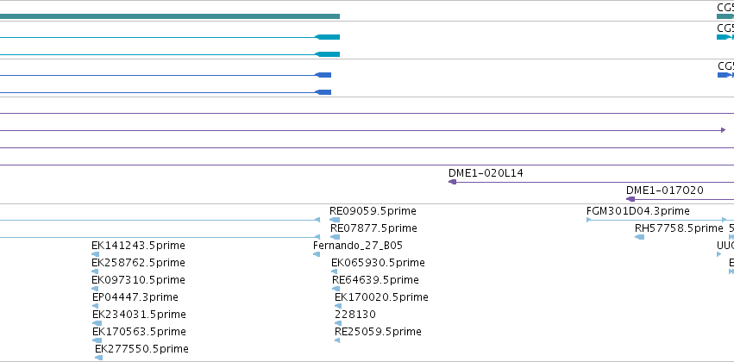Screen dimensions: 734x362
Task: Select the FGM301D04.3prime label
Action: 638,211
